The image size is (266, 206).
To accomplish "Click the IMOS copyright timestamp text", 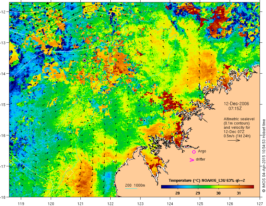I will point(264,156).
